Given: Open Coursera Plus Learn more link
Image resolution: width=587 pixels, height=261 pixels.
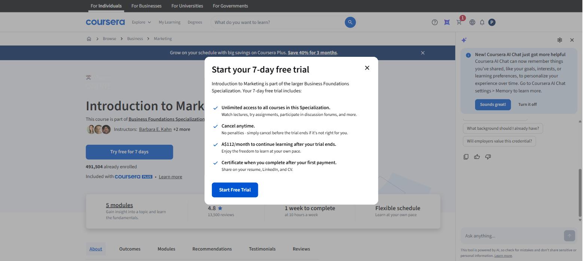Looking at the screenshot, I should [x=170, y=177].
